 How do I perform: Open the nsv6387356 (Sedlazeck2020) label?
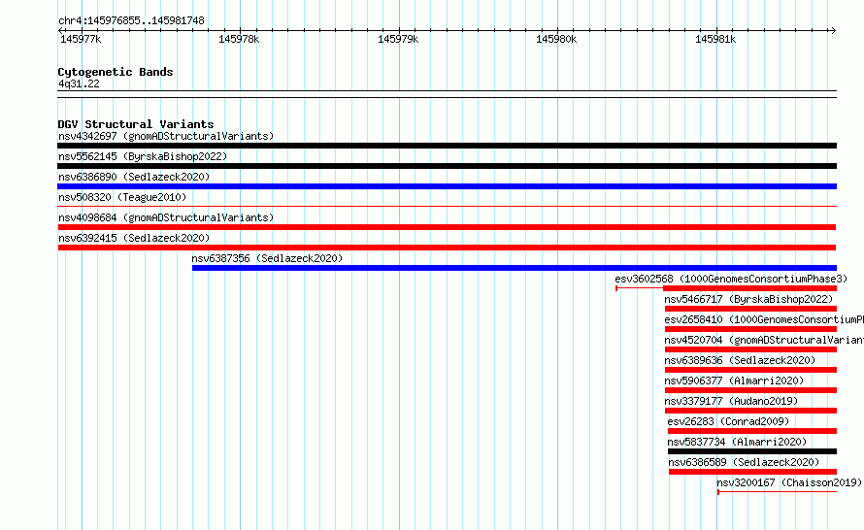pyautogui.click(x=267, y=258)
